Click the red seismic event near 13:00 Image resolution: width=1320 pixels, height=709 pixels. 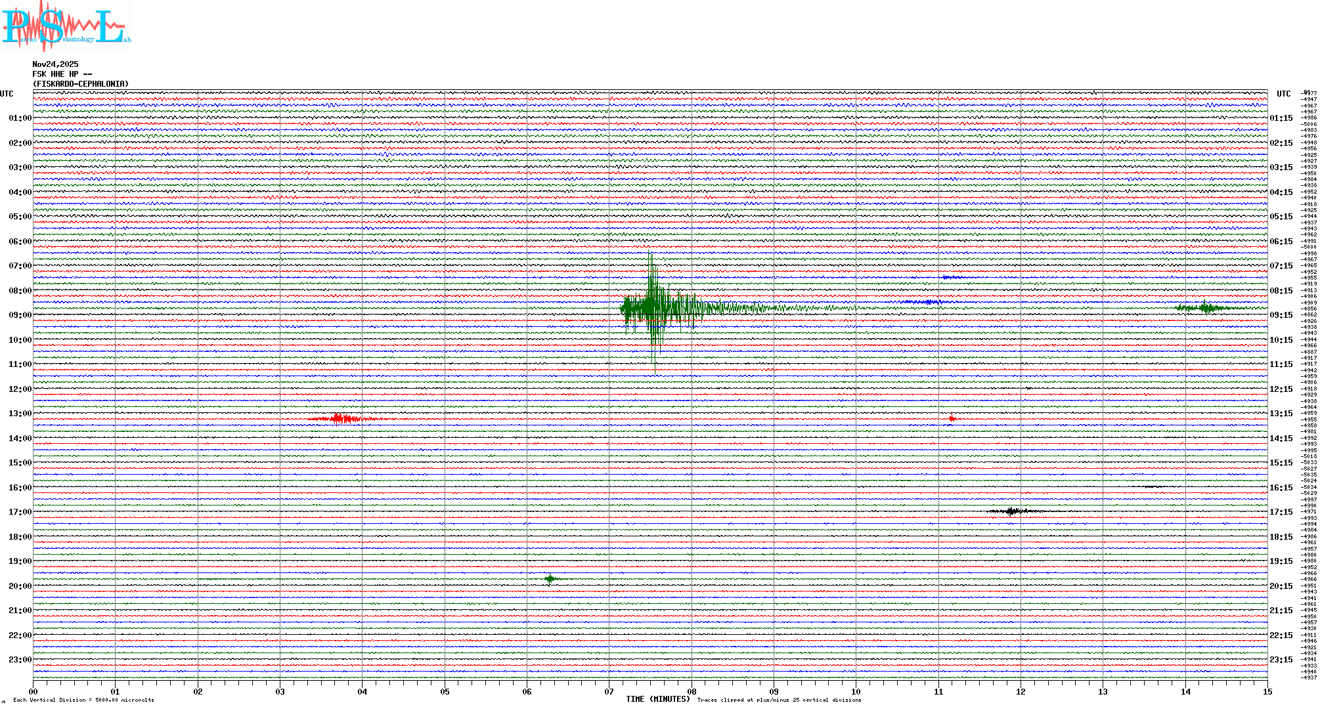(339, 419)
